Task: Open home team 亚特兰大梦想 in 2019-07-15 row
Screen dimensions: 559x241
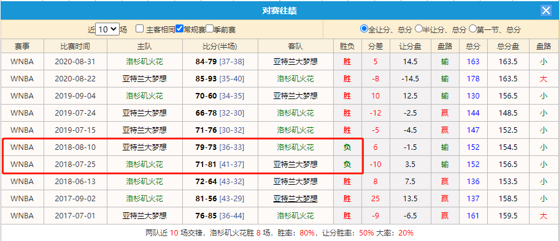Action: [144, 130]
